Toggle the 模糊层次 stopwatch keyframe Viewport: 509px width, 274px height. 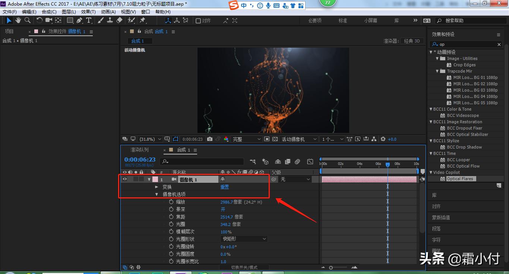tap(171, 232)
